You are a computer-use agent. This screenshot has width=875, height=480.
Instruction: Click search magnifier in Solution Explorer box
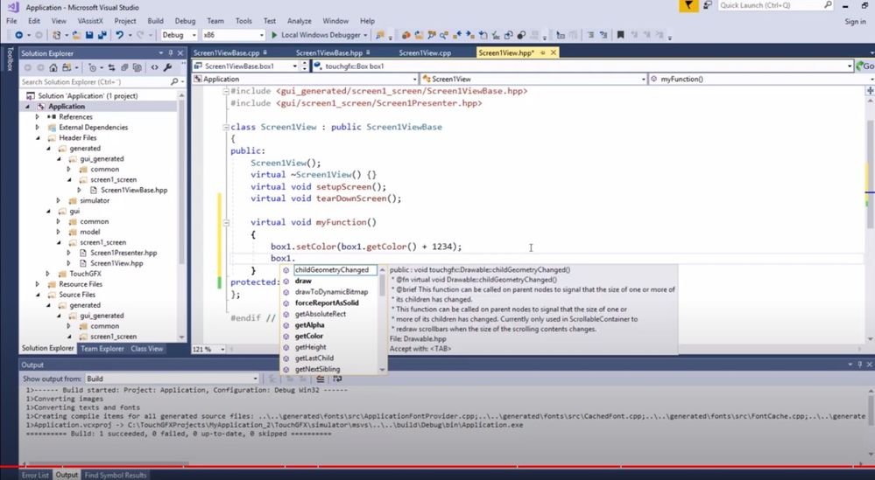[x=174, y=82]
